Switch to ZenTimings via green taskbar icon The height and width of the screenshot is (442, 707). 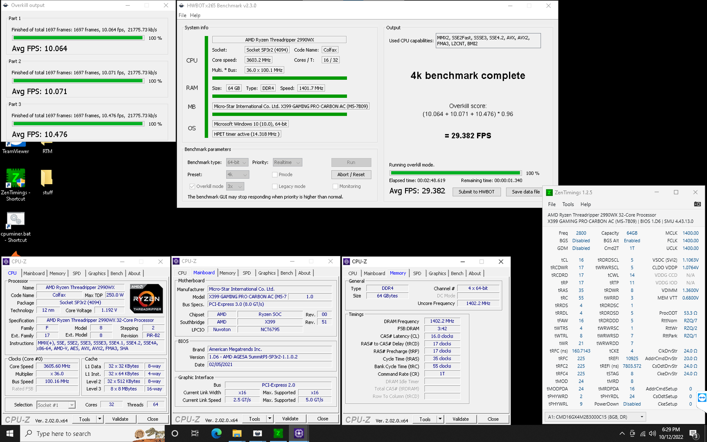click(x=278, y=433)
